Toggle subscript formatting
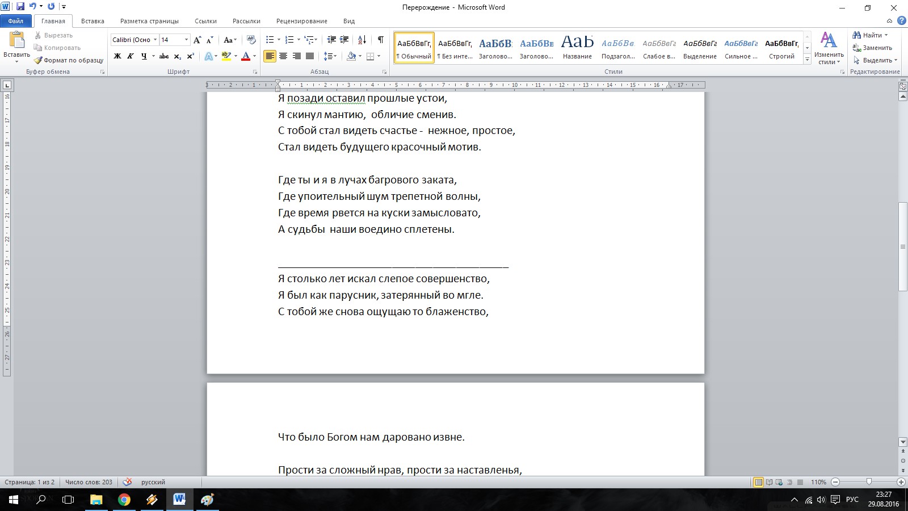 click(178, 56)
